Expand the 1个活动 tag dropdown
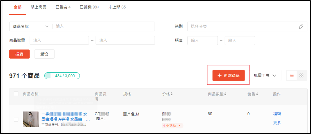Viewport: 311px width, 134px height. (x=173, y=126)
